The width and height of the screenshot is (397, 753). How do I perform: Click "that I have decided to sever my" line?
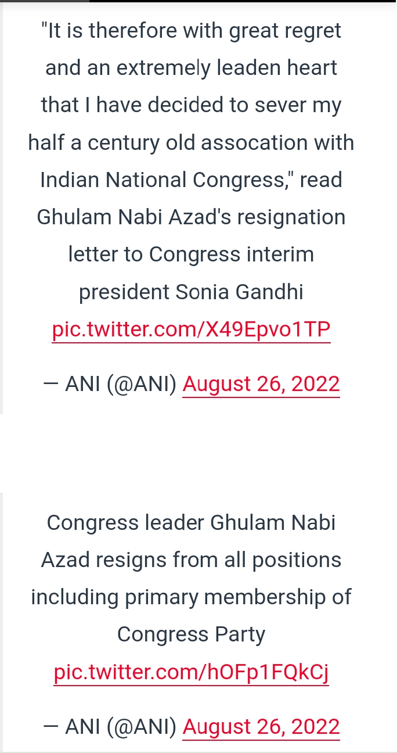[191, 105]
